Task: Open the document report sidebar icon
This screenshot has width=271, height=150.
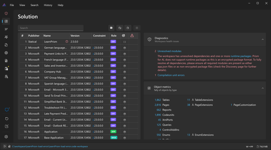Action: pyautogui.click(x=6, y=61)
